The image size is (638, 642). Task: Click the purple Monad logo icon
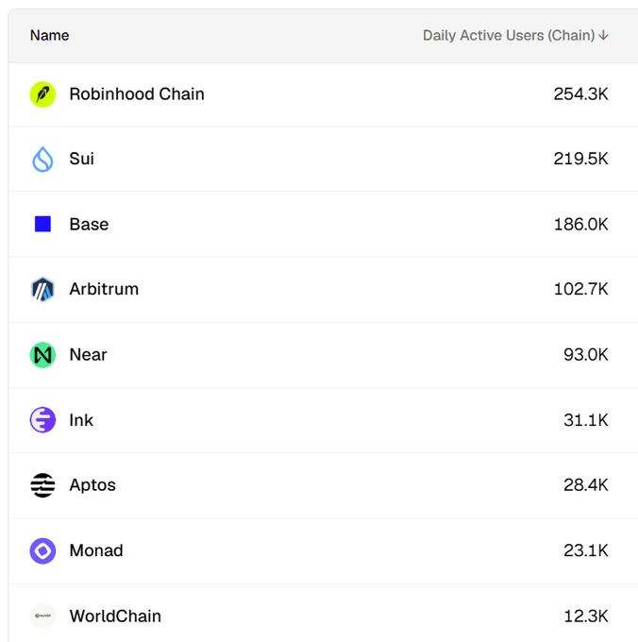coord(42,550)
